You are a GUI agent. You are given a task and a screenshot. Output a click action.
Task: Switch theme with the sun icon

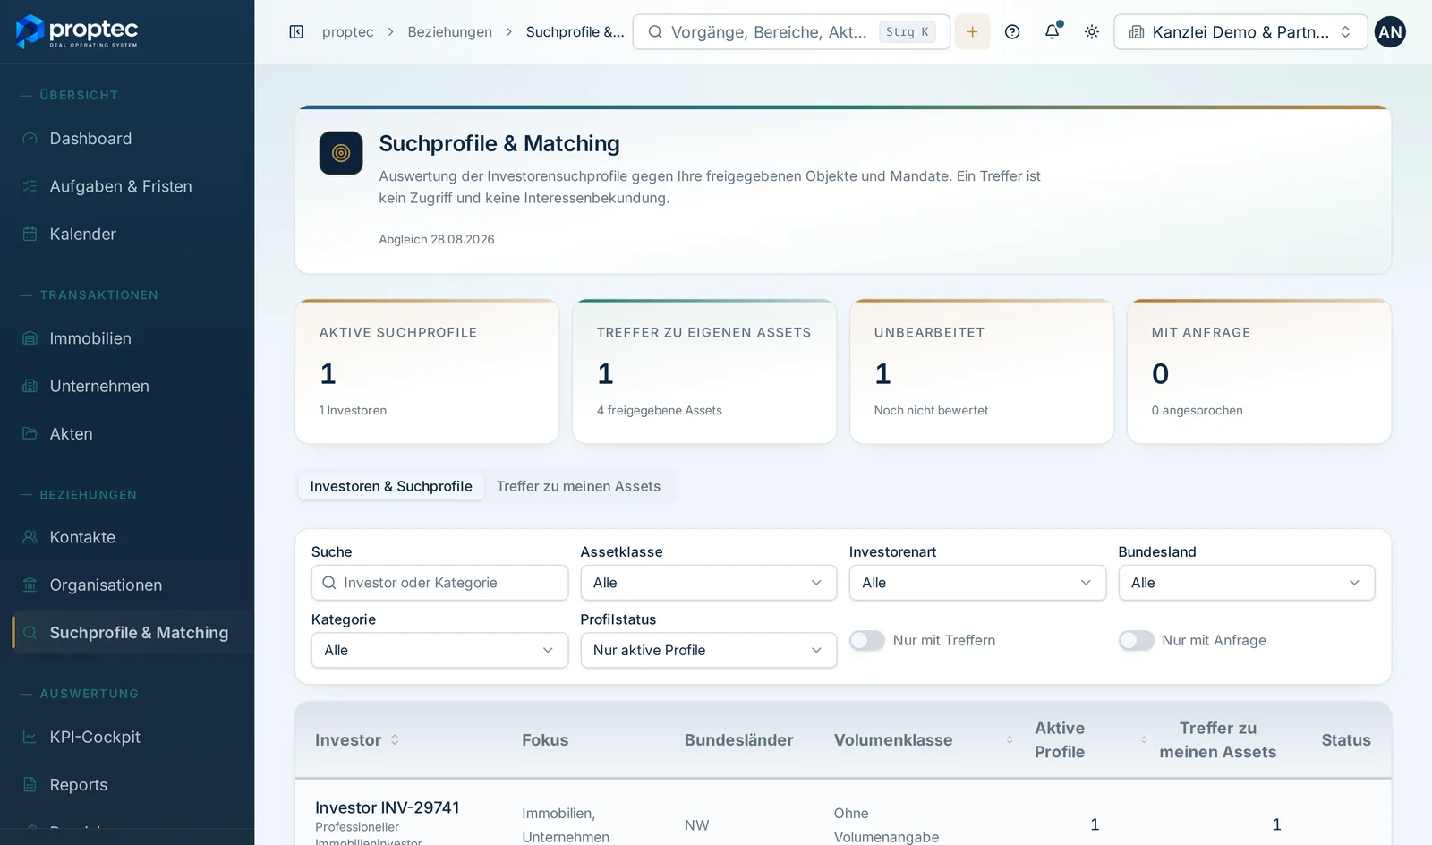[x=1092, y=32]
